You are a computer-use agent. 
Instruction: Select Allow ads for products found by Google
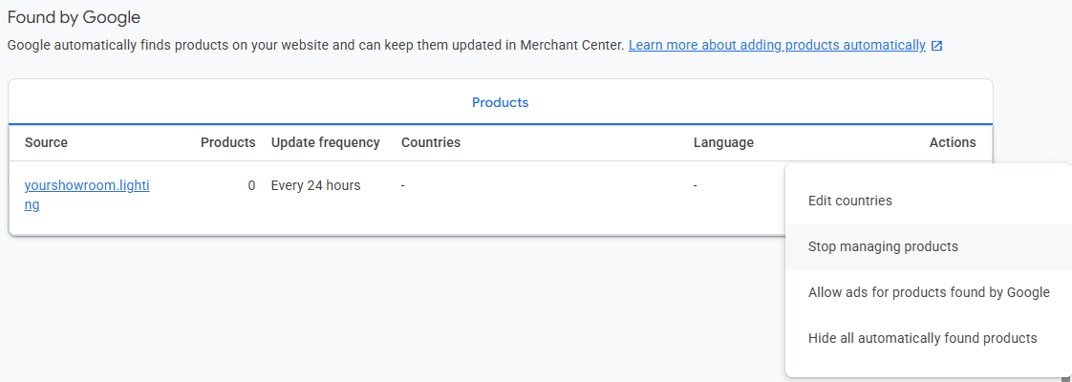click(929, 292)
